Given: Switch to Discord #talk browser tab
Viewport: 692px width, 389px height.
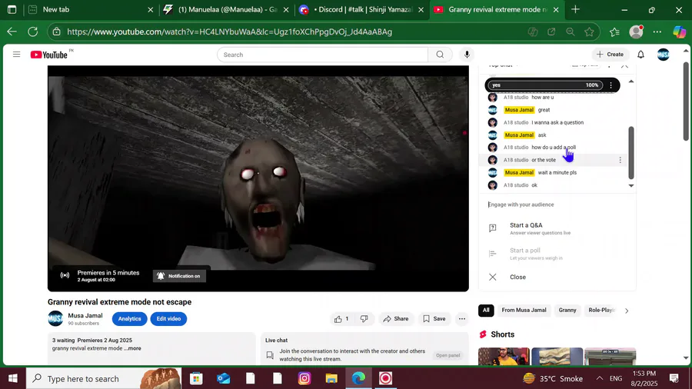Looking at the screenshot, I should click(361, 10).
